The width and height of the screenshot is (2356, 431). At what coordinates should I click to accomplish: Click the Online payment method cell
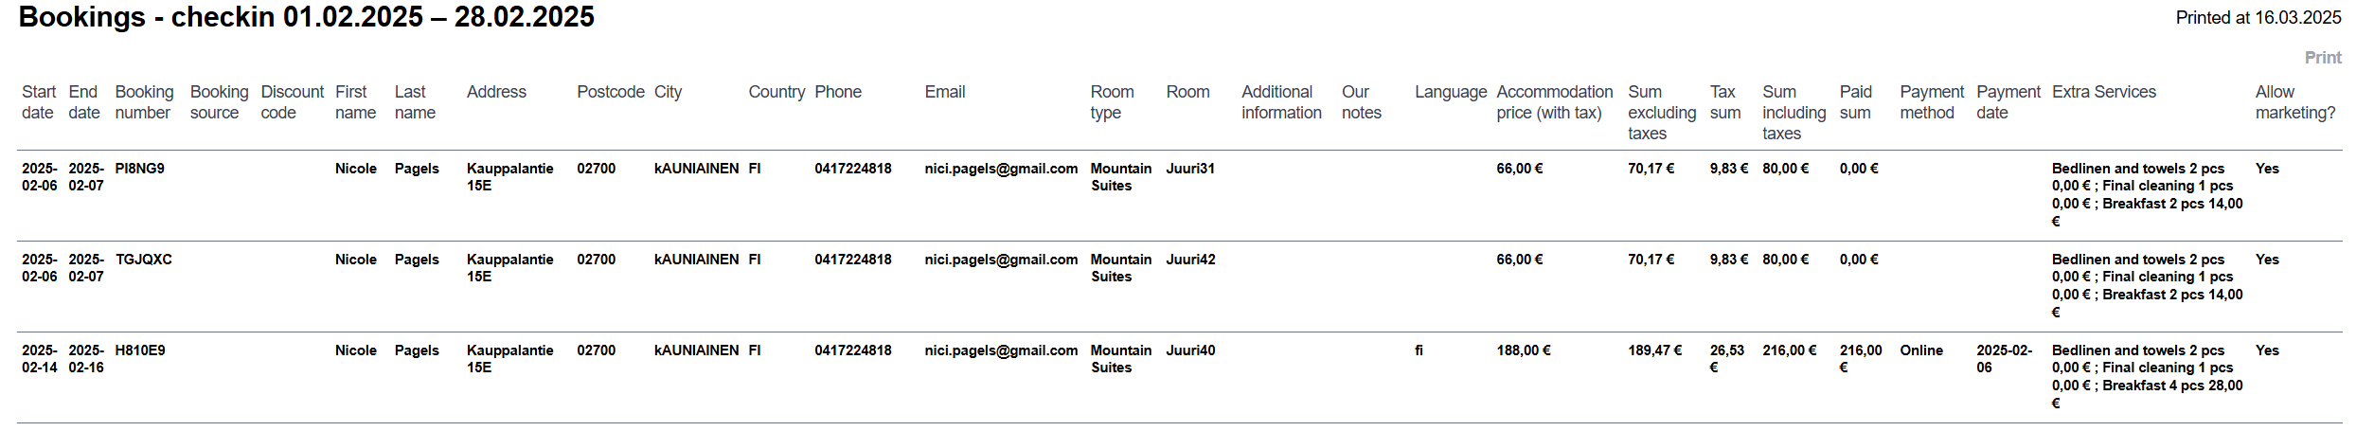[1920, 350]
